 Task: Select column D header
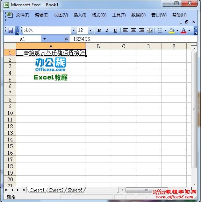[x=149, y=46]
